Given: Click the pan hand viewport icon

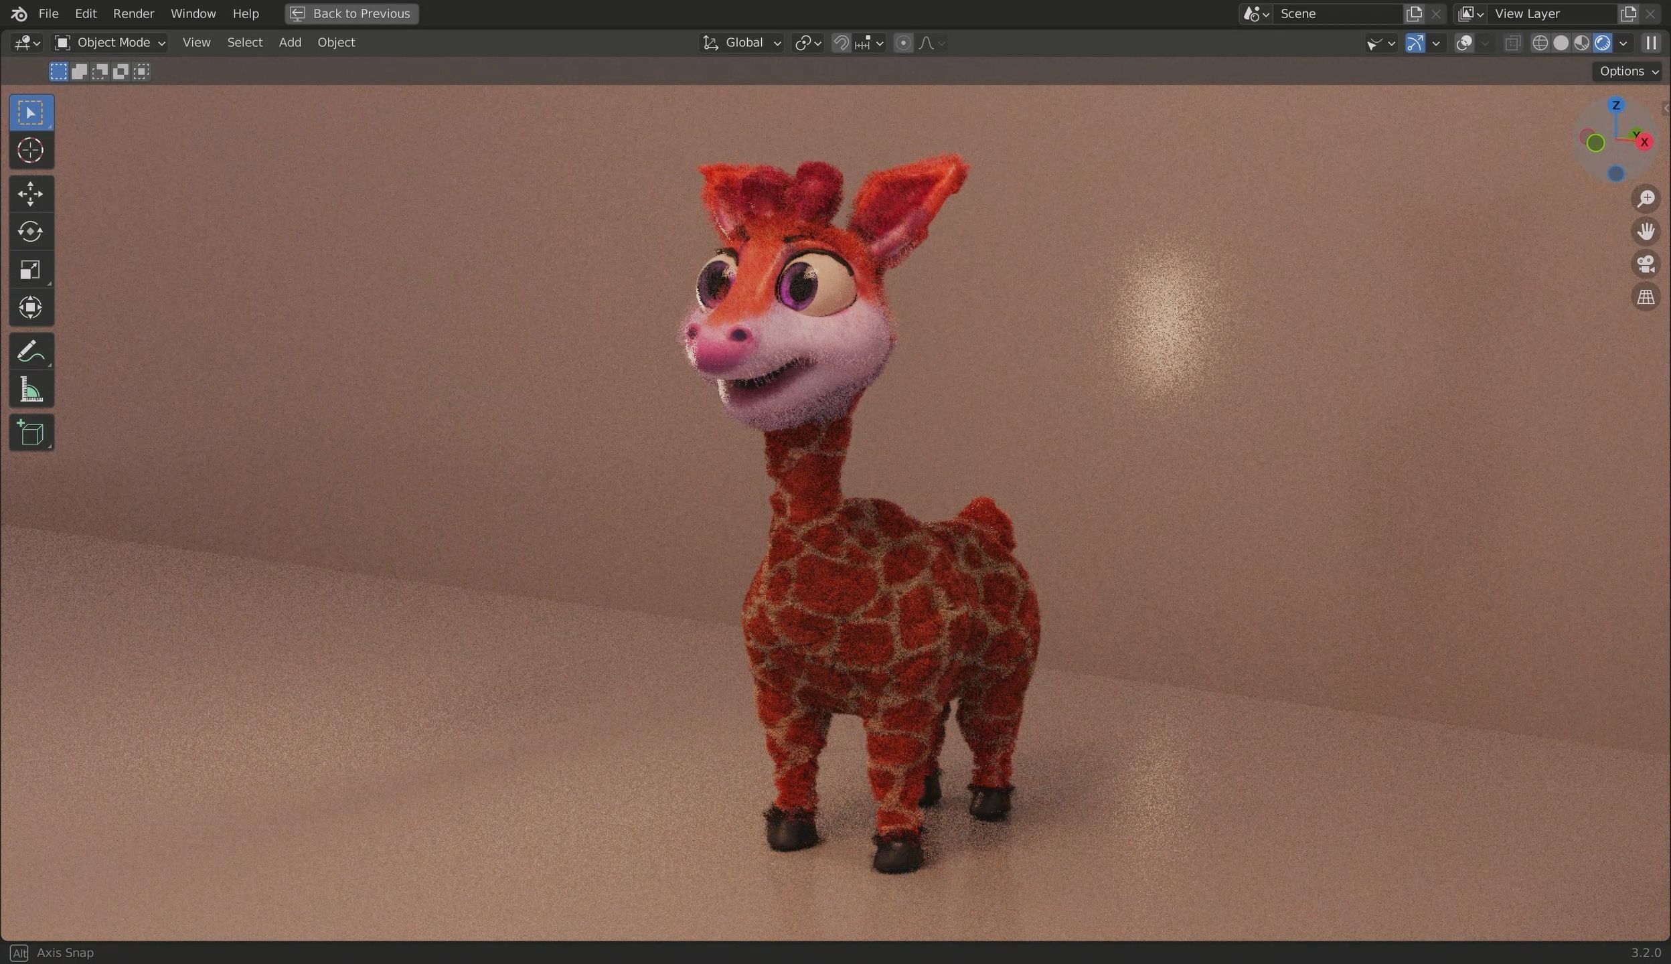Looking at the screenshot, I should click(1646, 232).
